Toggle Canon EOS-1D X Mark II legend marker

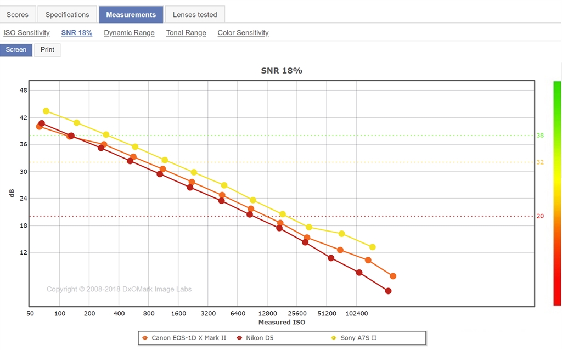click(145, 338)
